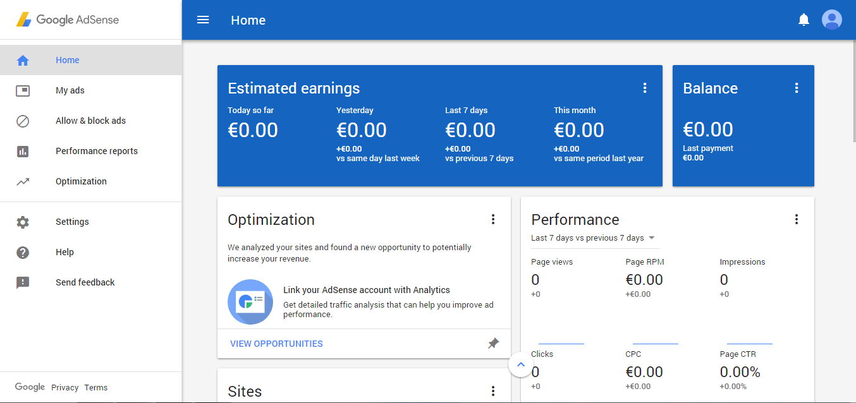The height and width of the screenshot is (403, 856).
Task: Click Link your AdSense account with Analytics
Action: click(367, 290)
